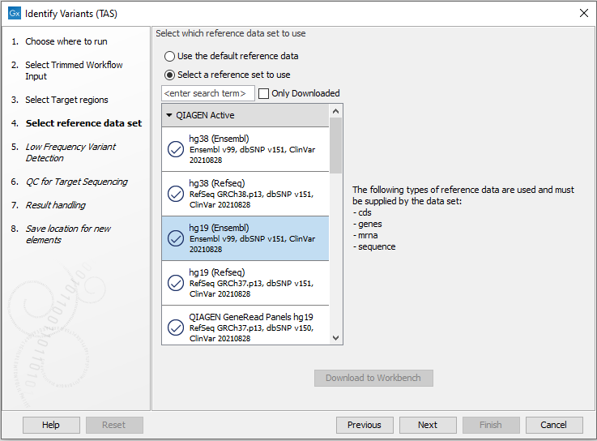Viewport: 597px width, 441px height.
Task: Collapse the QIAGEN Active group
Action: pyautogui.click(x=169, y=115)
